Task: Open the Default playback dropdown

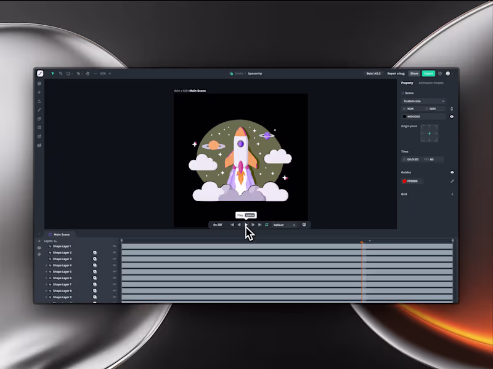Action: tap(284, 225)
